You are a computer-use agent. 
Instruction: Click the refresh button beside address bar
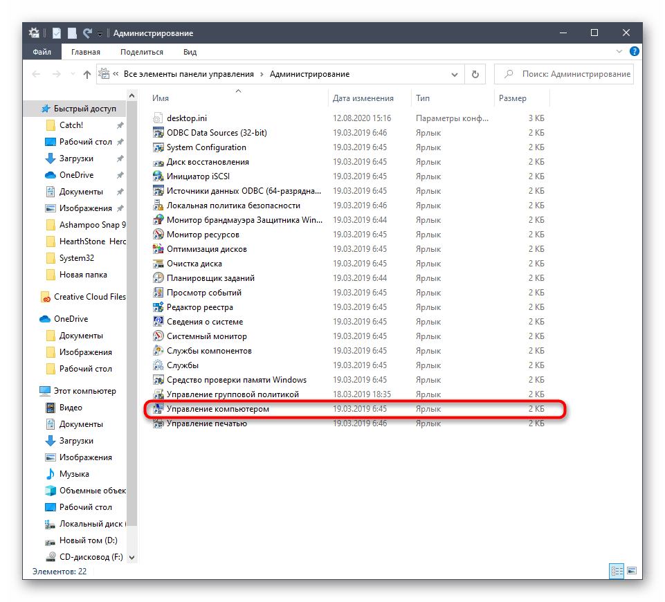pyautogui.click(x=475, y=74)
